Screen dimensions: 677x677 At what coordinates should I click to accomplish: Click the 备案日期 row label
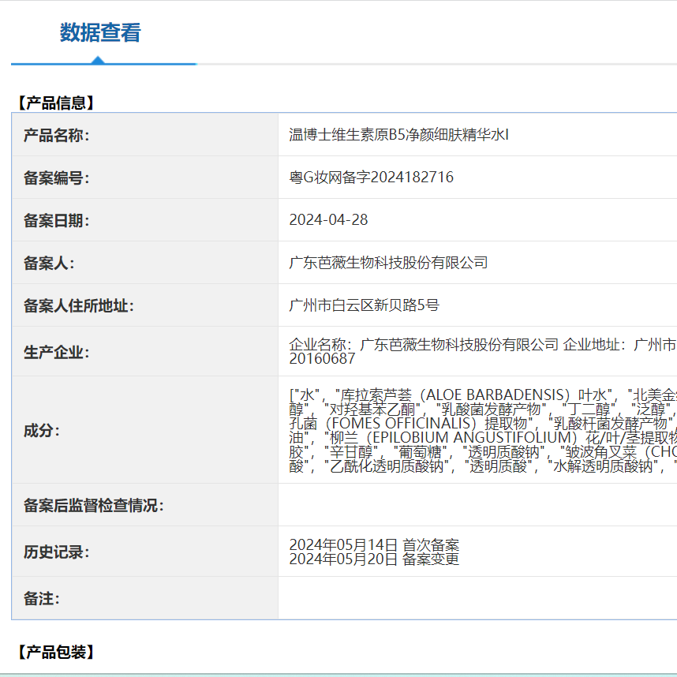[57, 220]
